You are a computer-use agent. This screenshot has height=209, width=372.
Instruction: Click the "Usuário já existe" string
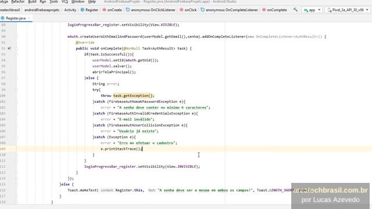click(137, 131)
